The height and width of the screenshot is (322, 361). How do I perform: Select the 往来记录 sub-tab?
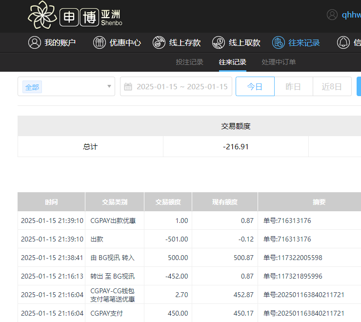pos(232,62)
